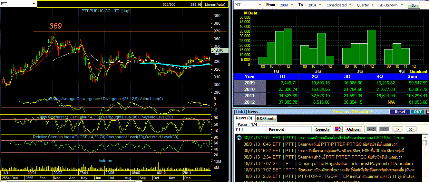
Task: Click the 348.00 current price label
Action: [x=220, y=50]
